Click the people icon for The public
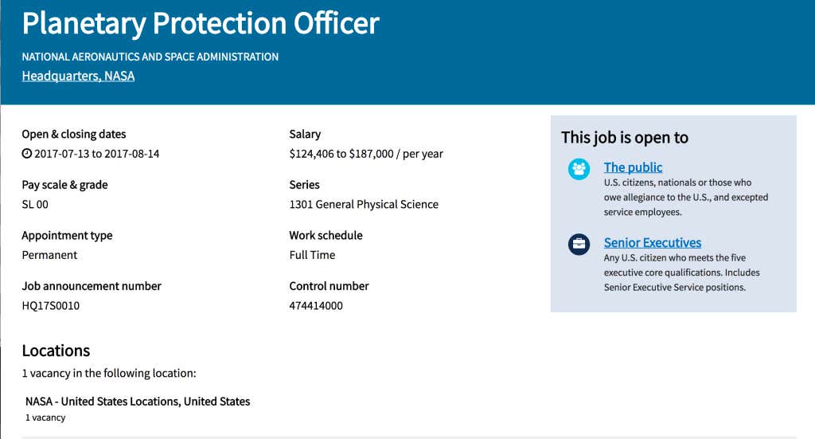Viewport: 815px width, 439px height. (x=579, y=169)
